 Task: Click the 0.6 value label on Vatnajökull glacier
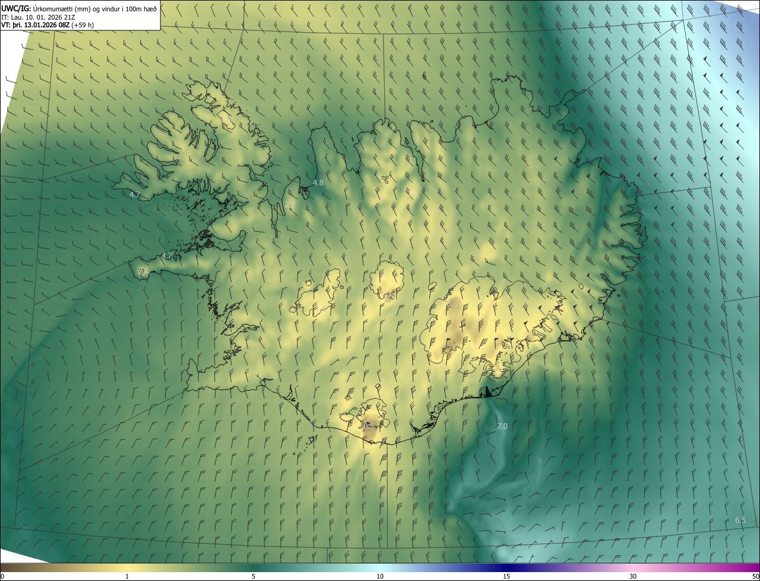(x=452, y=304)
